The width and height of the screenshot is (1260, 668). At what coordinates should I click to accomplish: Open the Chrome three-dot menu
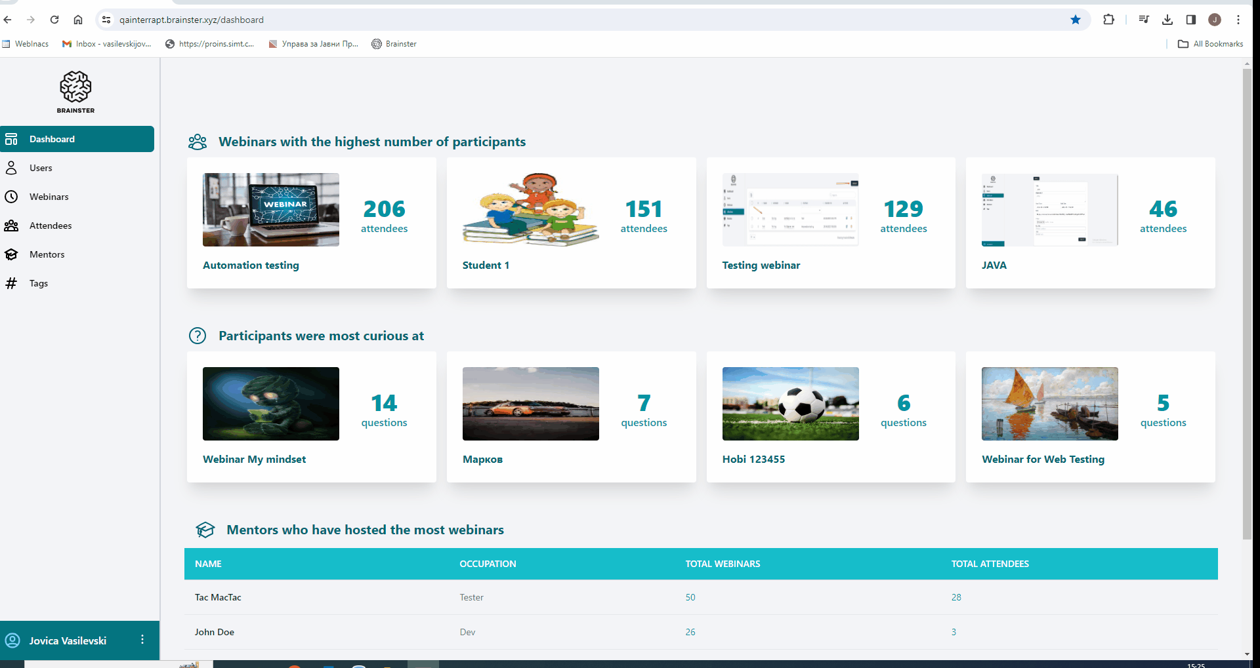click(1238, 20)
